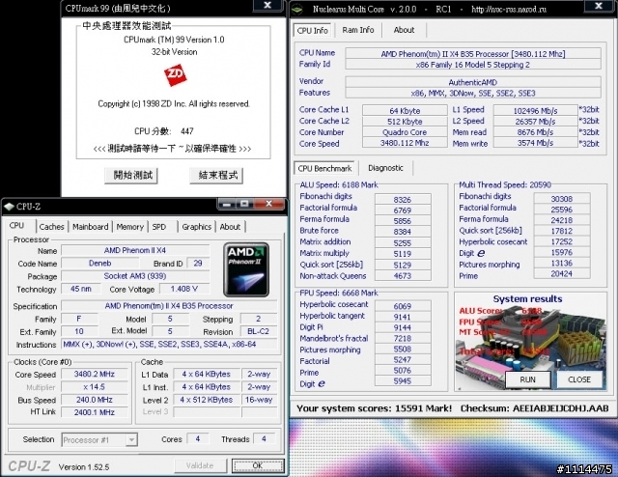Click the 結束程式 exit program button
This screenshot has height=477, width=618.
pos(218,176)
